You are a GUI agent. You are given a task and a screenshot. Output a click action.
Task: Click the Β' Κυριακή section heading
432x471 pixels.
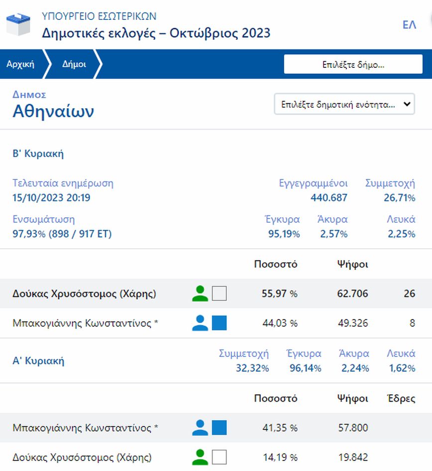click(x=38, y=154)
